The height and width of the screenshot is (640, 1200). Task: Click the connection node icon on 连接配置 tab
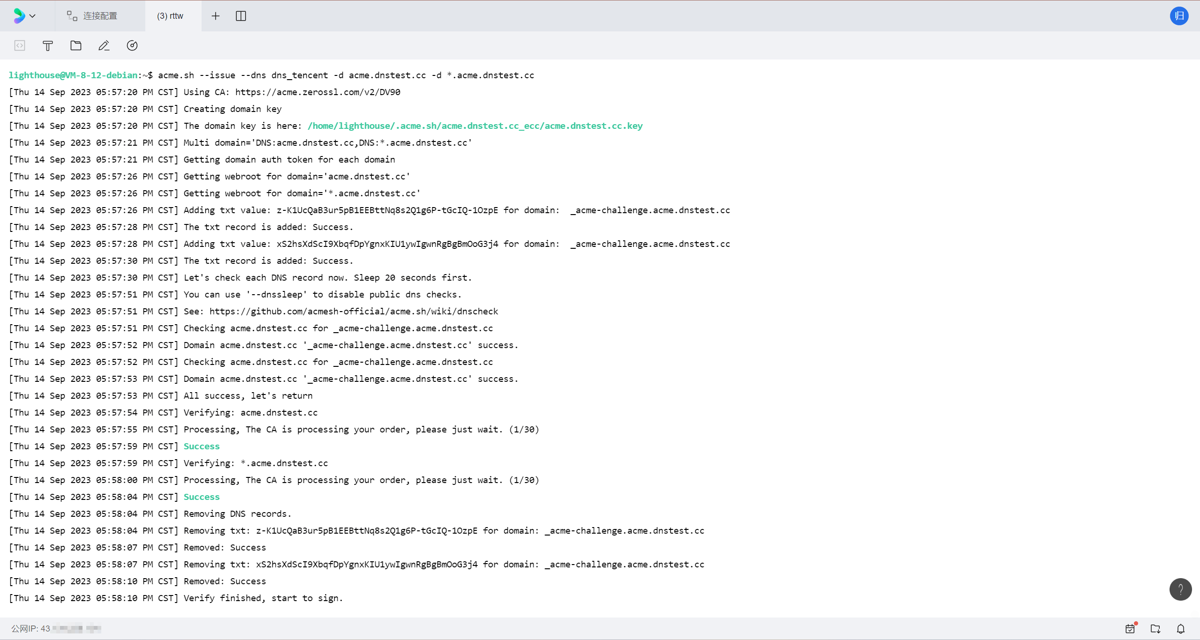point(71,15)
